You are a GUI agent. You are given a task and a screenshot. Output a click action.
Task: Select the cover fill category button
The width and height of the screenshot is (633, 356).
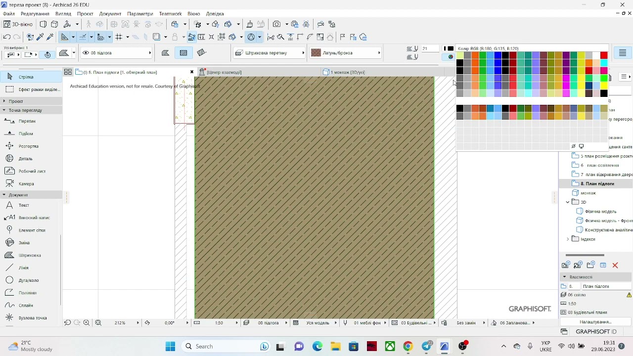tap(201, 53)
